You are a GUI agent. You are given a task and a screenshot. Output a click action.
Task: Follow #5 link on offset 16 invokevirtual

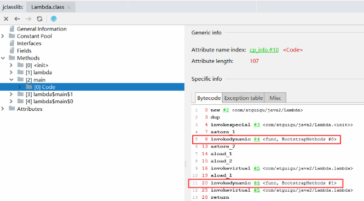[257, 168]
